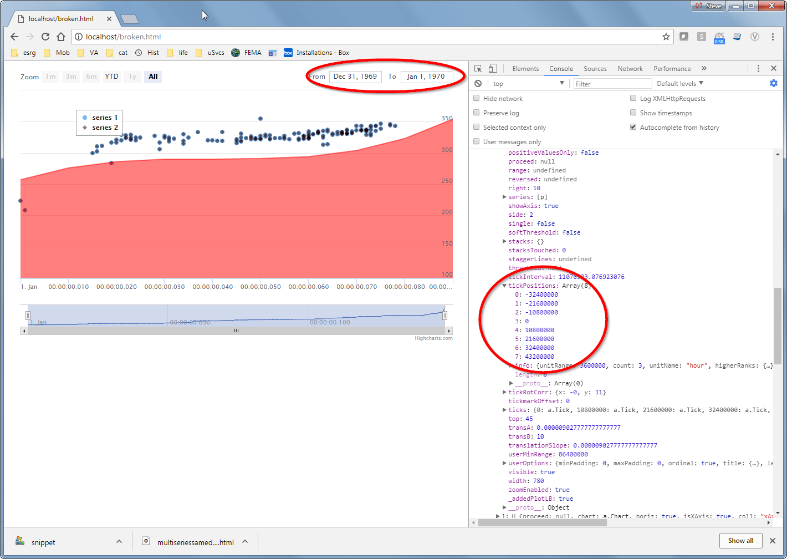Show more DevTools tabs chevron
Viewport: 787px width, 559px height.
[704, 68]
